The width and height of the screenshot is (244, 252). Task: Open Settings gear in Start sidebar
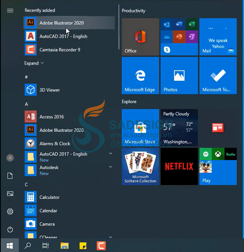point(10,212)
